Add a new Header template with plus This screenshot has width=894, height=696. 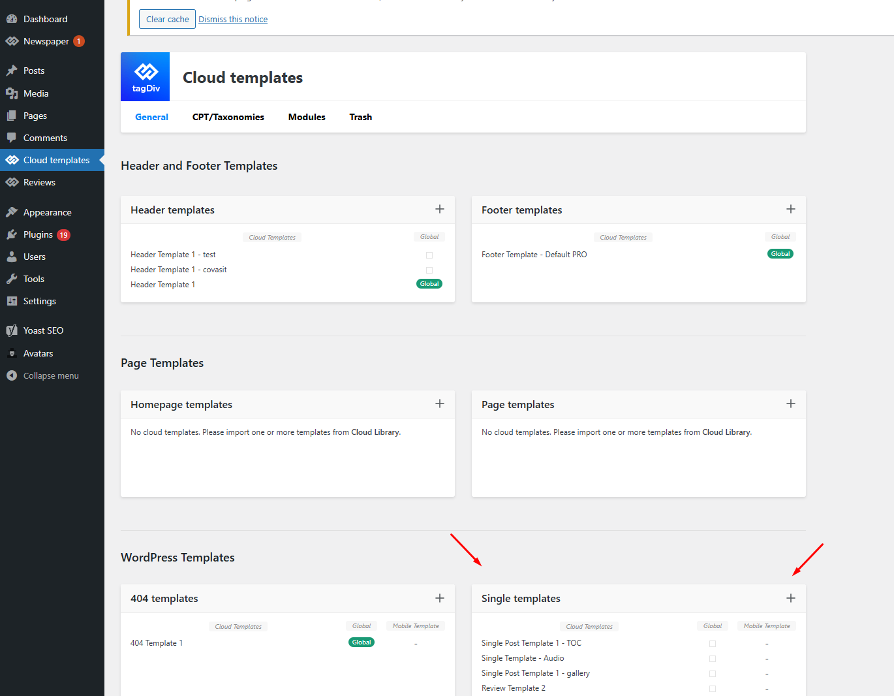[x=440, y=209]
